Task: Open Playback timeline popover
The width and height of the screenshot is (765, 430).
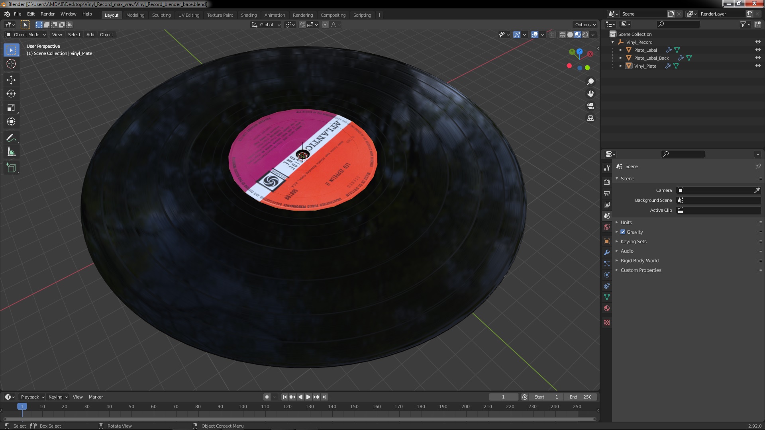Action: click(x=32, y=397)
